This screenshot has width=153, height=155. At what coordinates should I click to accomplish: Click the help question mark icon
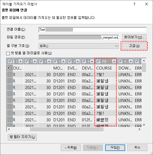point(134,4)
